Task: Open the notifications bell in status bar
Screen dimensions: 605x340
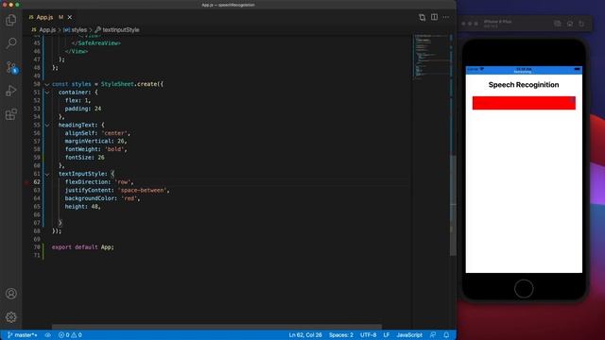Action: pyautogui.click(x=446, y=335)
